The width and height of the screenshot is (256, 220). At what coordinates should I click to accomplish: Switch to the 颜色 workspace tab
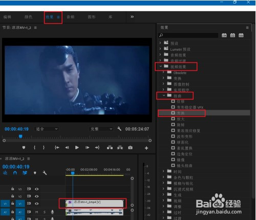click(28, 17)
